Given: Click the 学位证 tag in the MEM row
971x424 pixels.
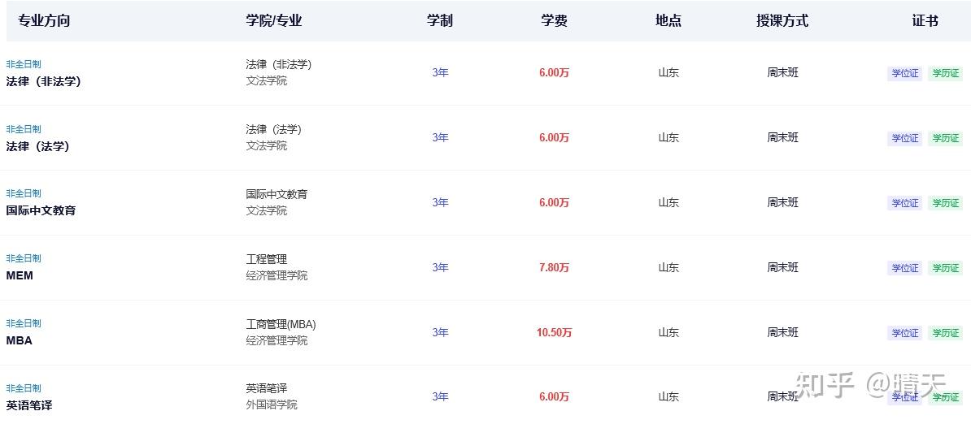Looking at the screenshot, I should point(904,268).
